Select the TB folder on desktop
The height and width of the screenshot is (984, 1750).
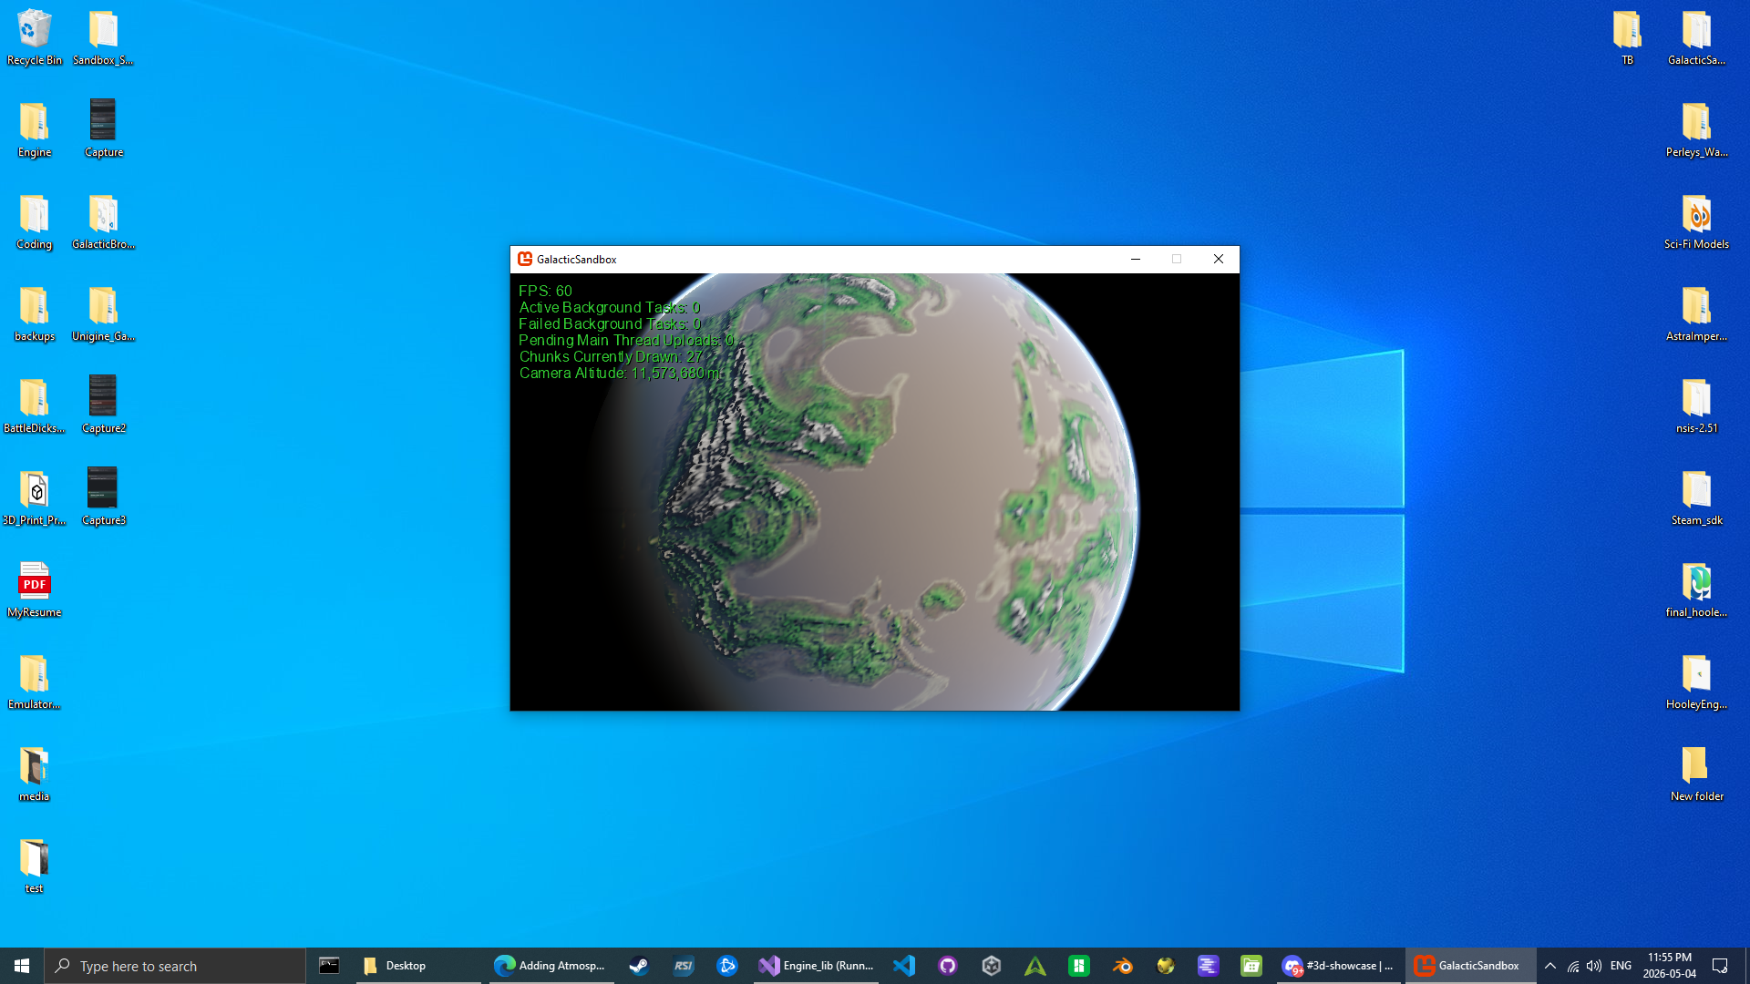point(1628,37)
